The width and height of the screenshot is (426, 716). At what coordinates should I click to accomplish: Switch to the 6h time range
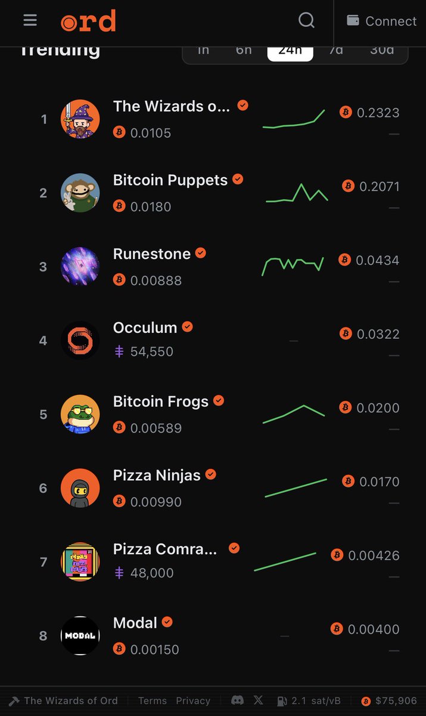[244, 51]
